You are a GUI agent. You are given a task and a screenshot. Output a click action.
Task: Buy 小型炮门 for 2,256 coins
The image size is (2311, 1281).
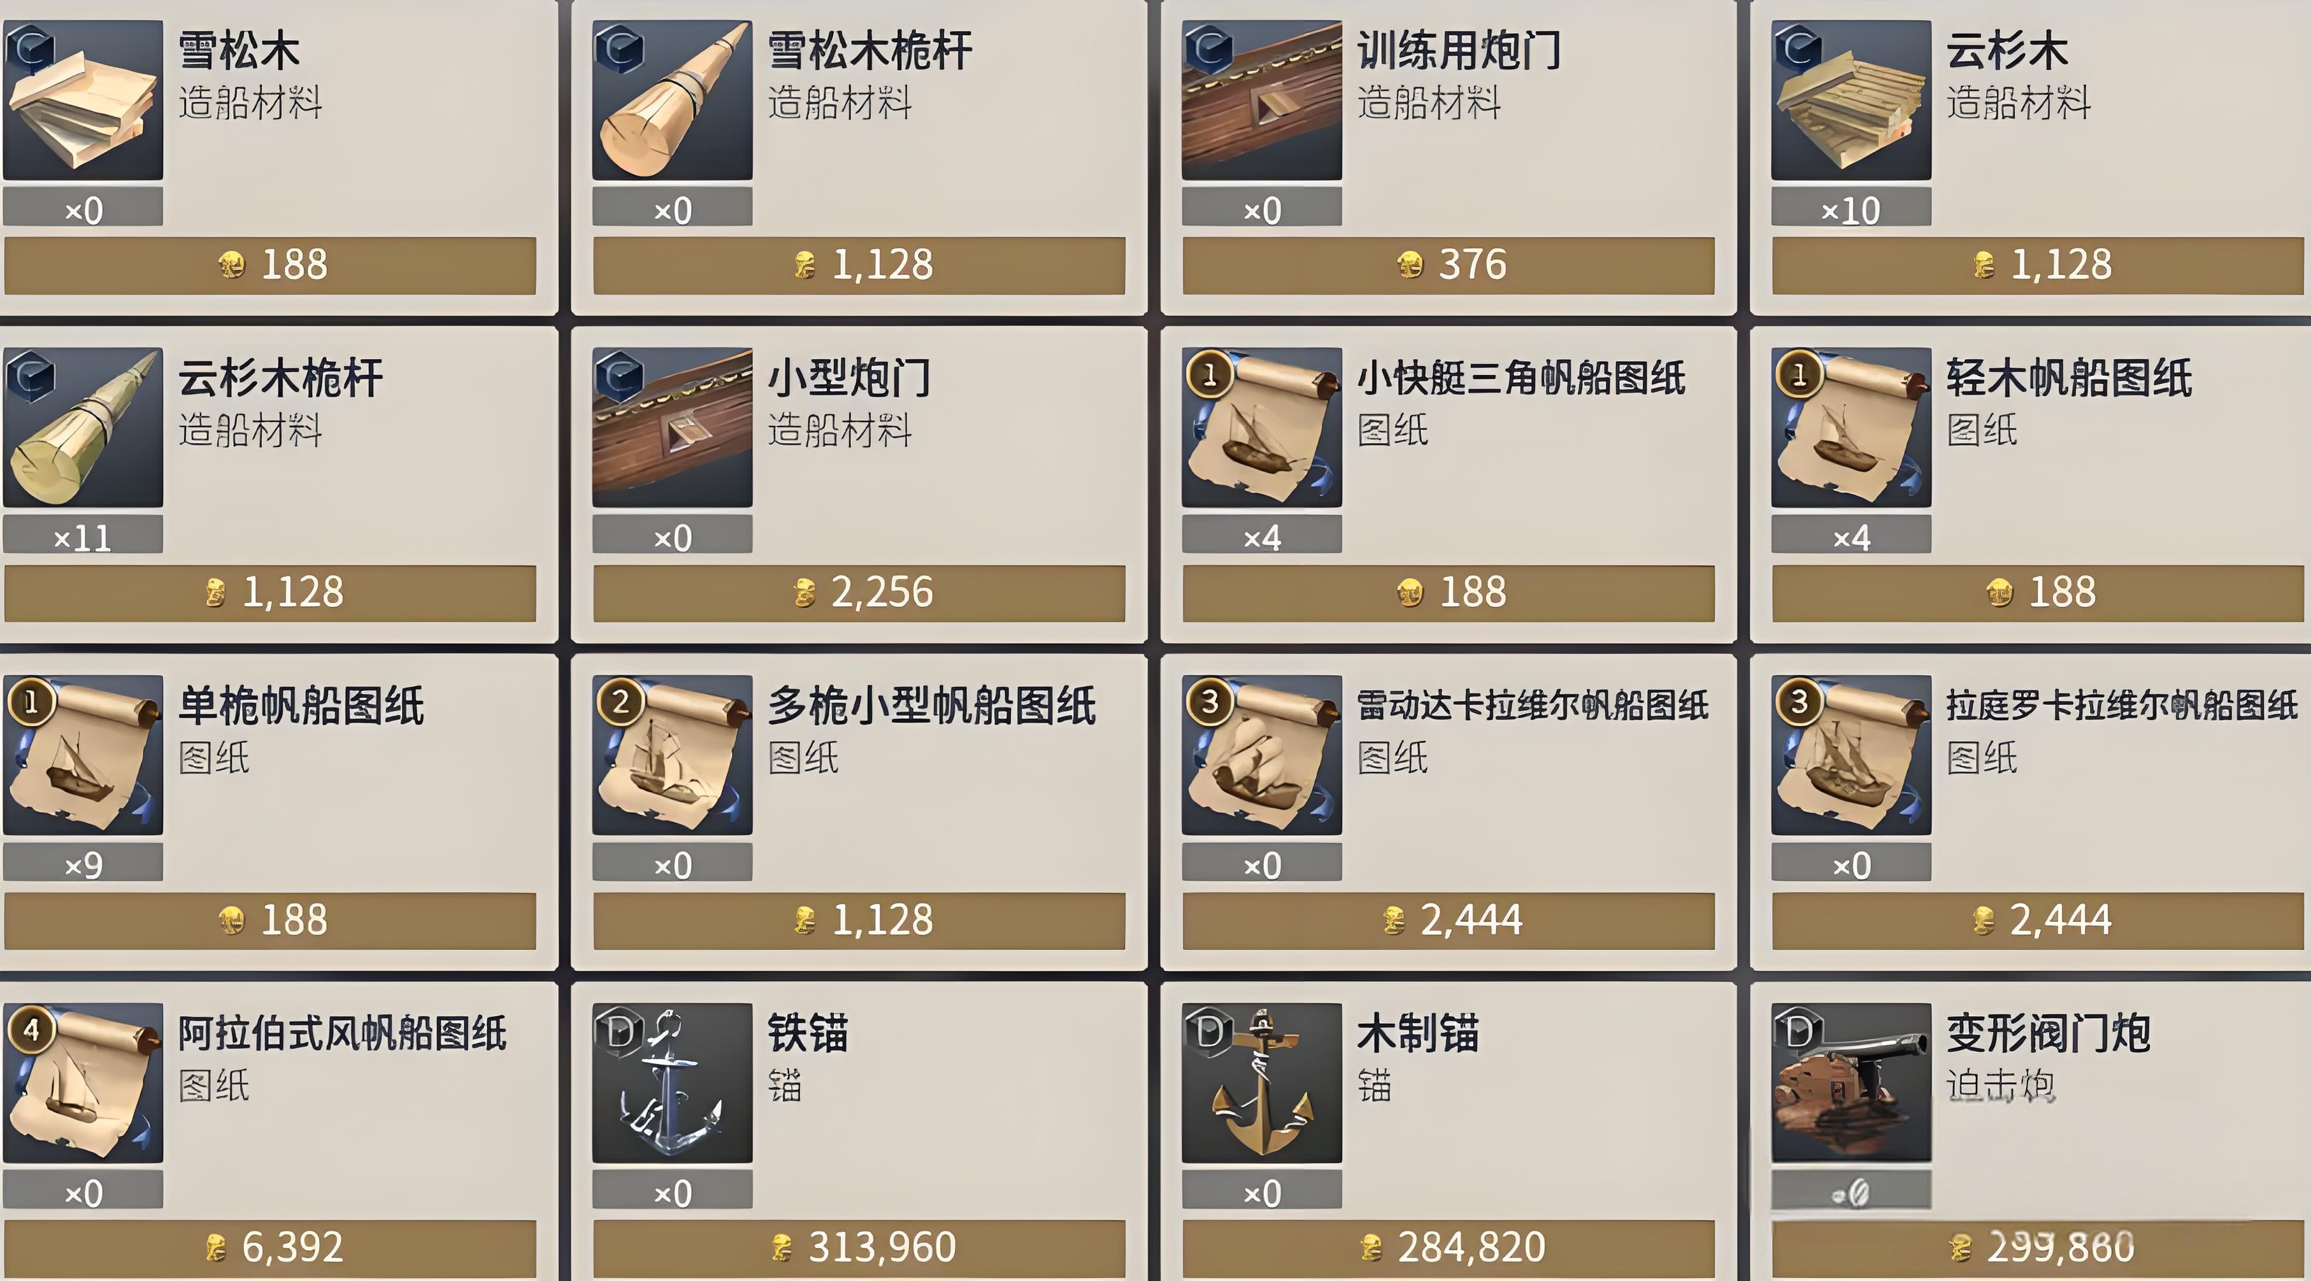click(x=859, y=593)
